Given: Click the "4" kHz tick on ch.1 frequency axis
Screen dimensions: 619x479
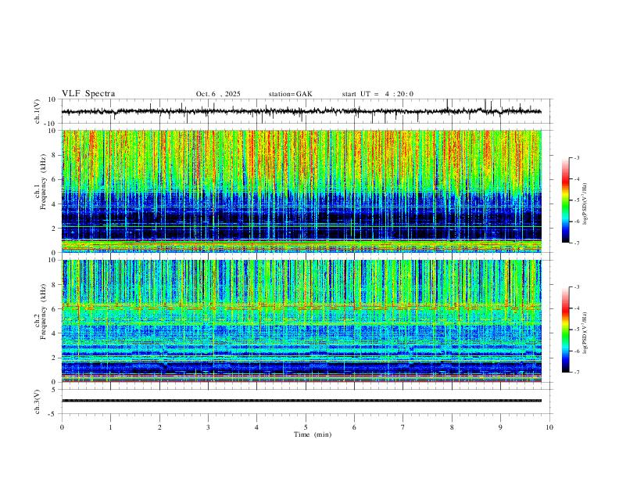Looking at the screenshot, I should coord(54,204).
